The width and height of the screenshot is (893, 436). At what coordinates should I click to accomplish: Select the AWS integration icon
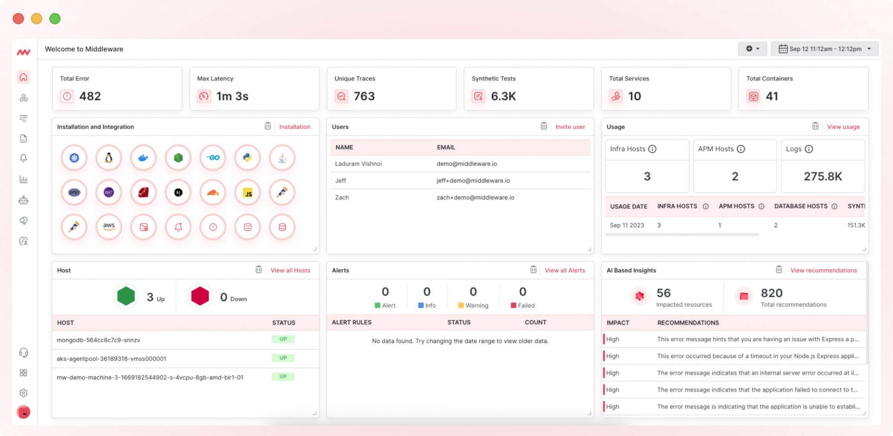[x=108, y=227]
